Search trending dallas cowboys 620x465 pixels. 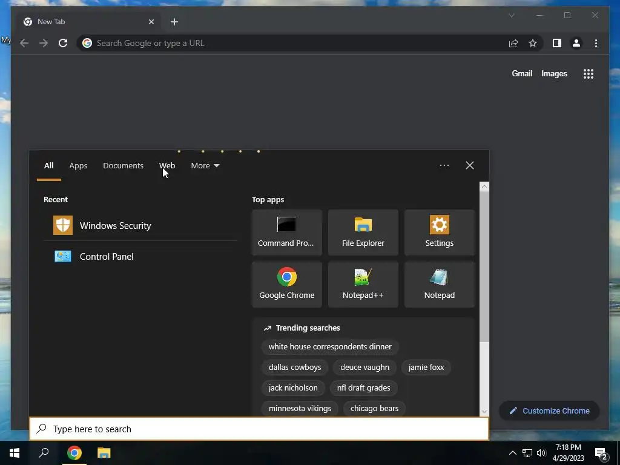(295, 368)
